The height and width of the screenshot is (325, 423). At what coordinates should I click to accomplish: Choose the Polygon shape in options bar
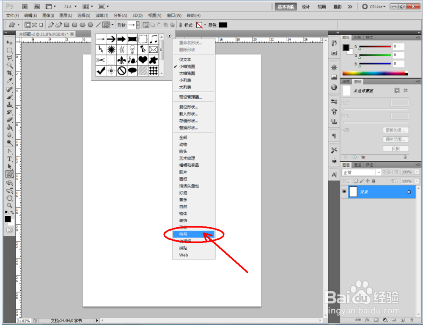pyautogui.click(x=91, y=25)
